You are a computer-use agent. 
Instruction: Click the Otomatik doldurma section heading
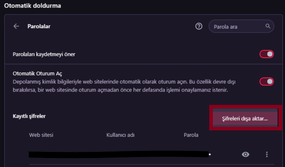pyautogui.click(x=32, y=6)
